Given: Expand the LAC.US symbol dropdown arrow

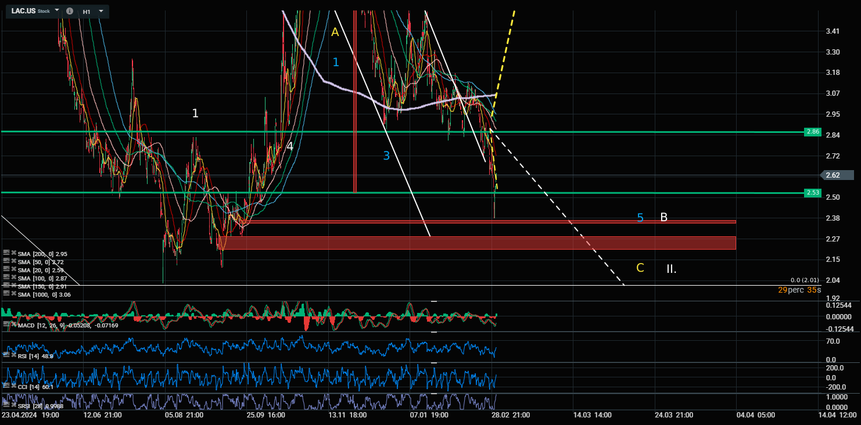Looking at the screenshot, I should point(56,11).
